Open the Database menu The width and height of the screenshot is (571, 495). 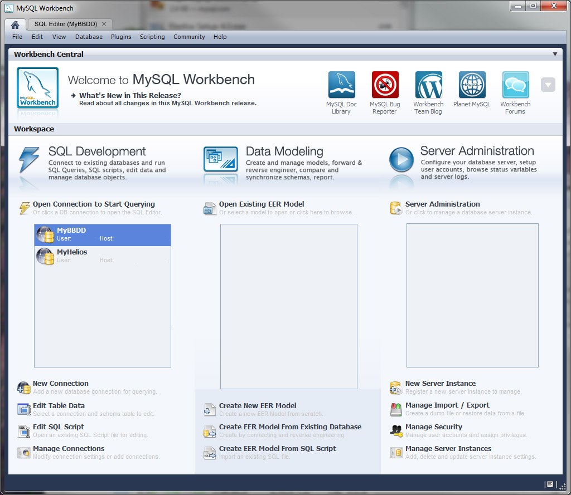(x=89, y=37)
